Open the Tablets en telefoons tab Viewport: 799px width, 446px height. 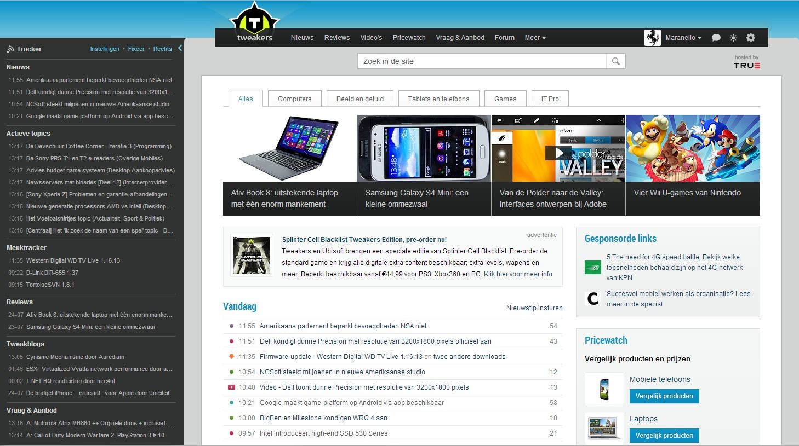point(439,99)
